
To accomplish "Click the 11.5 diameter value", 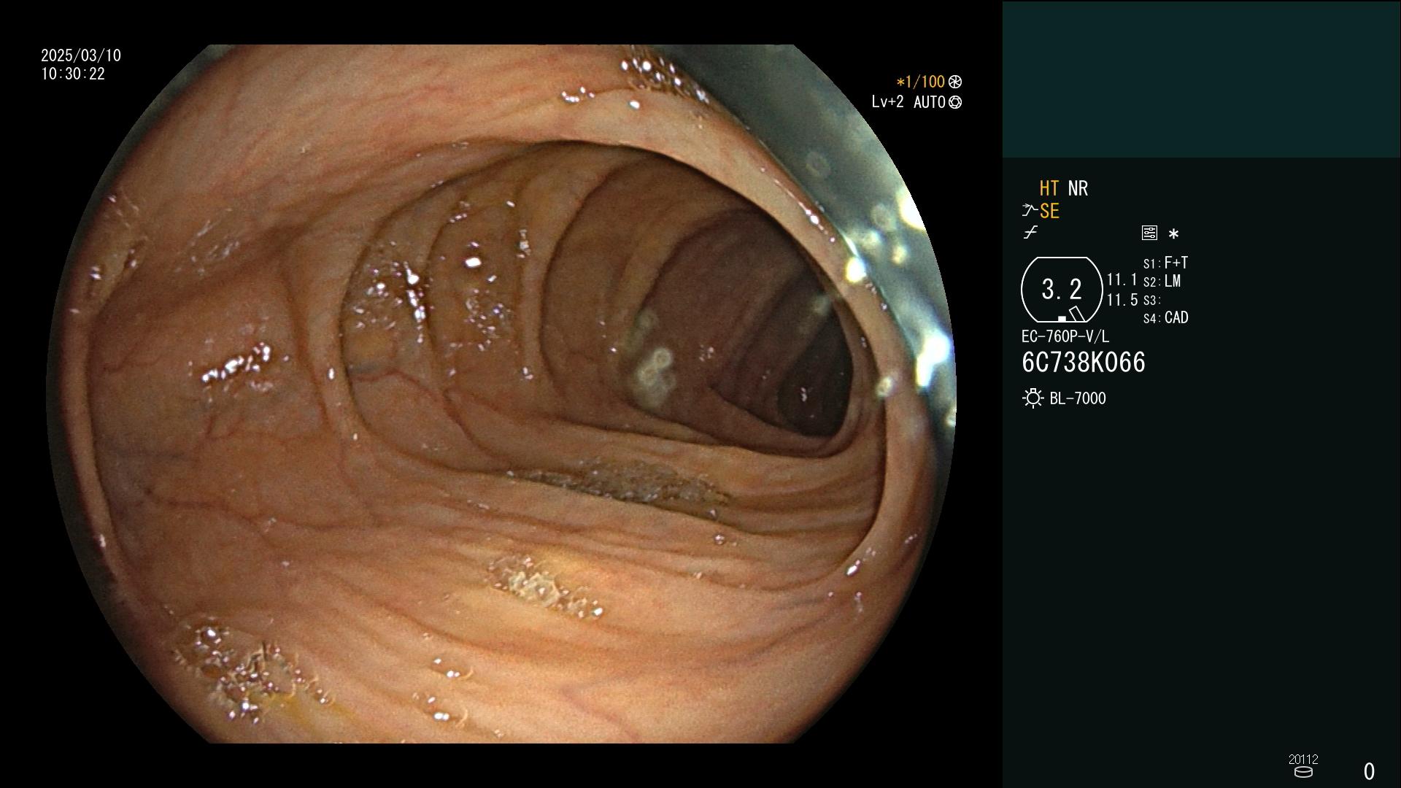I will pyautogui.click(x=1122, y=300).
